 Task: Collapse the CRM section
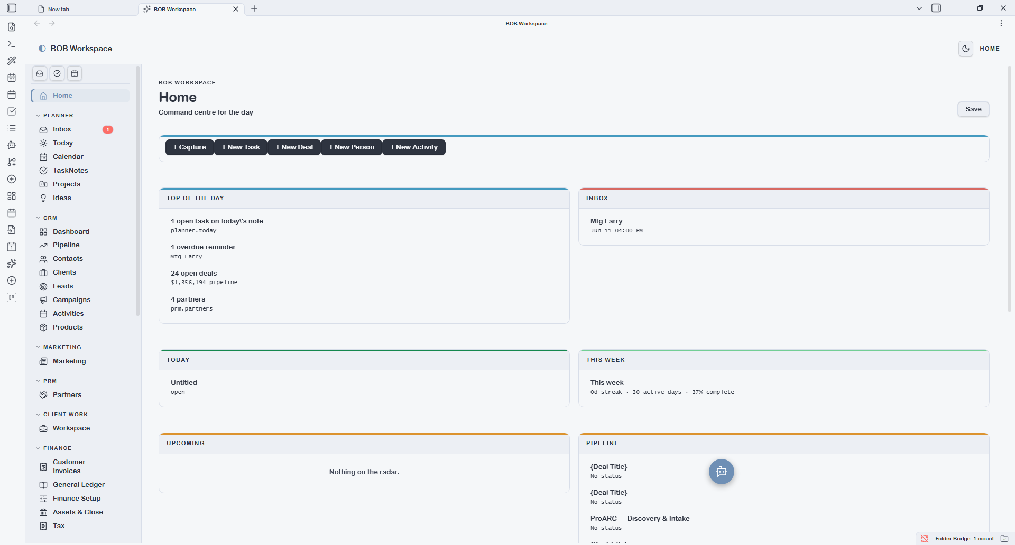click(x=47, y=218)
